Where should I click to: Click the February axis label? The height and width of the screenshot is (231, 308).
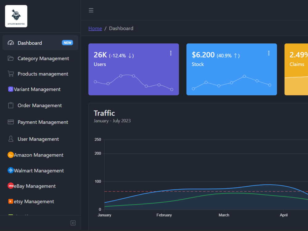tap(164, 215)
